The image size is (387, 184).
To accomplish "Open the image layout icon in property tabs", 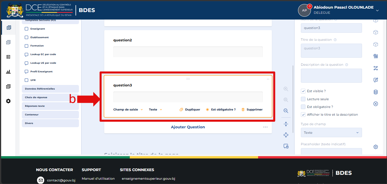I will point(376,56).
